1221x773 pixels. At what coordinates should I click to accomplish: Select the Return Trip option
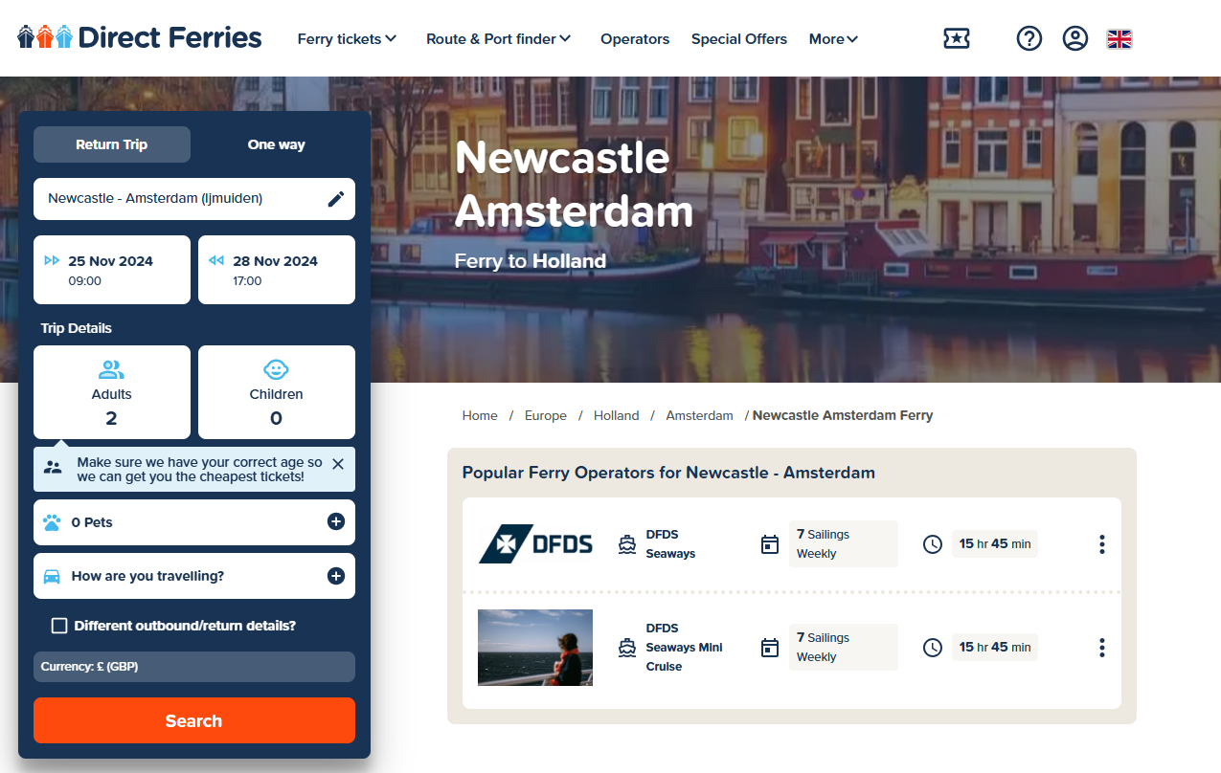coord(112,144)
